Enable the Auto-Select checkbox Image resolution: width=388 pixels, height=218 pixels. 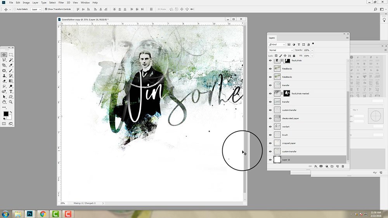tap(15, 9)
